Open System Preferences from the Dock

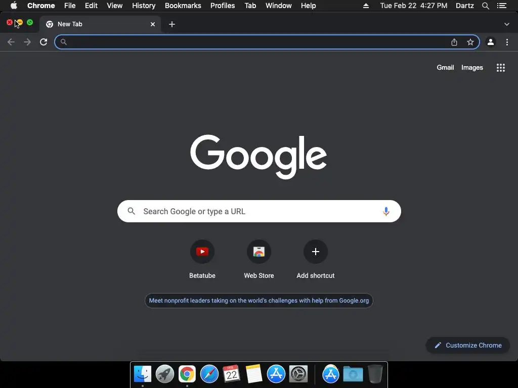tap(298, 374)
